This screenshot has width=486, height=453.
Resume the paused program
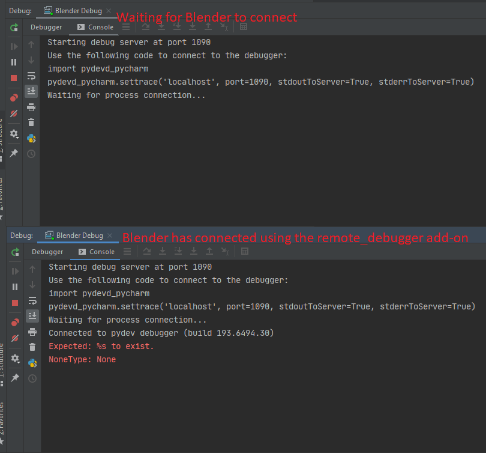[x=13, y=46]
